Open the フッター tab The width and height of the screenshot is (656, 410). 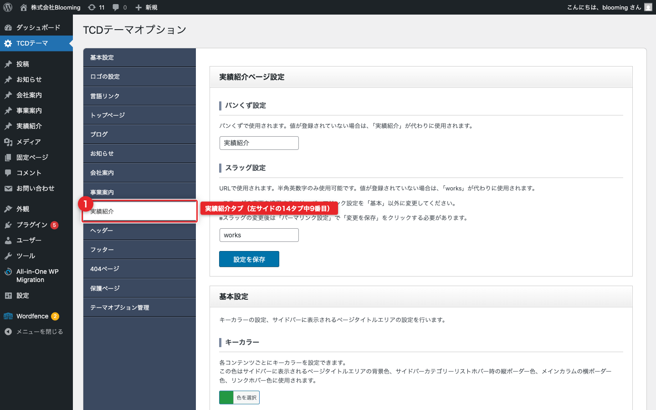139,250
